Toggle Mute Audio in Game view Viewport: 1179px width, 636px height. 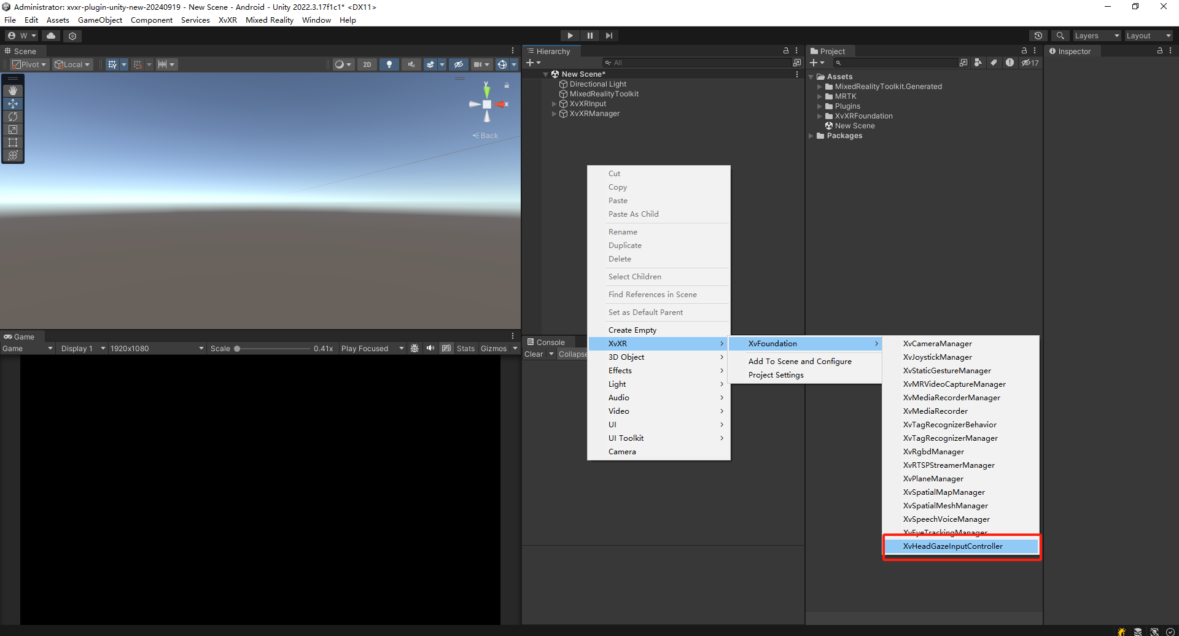click(430, 348)
